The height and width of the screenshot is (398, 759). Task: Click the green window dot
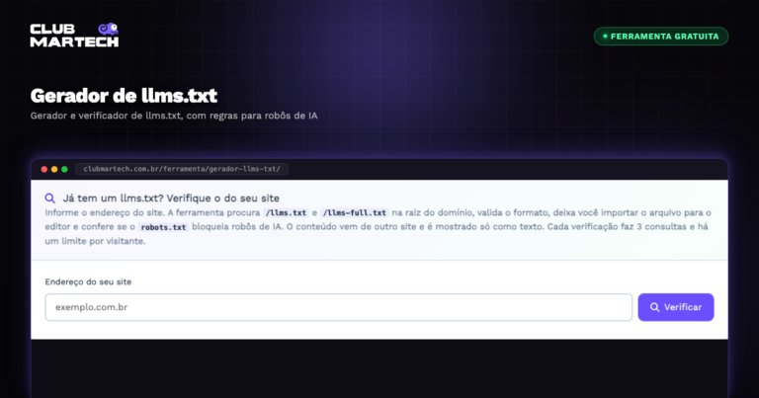tap(64, 169)
